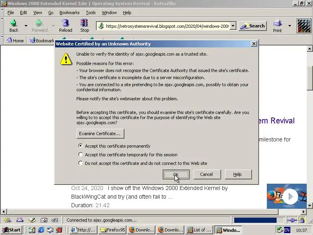
Task: Click the first quick launch notepad icon
Action: click(x=32, y=230)
